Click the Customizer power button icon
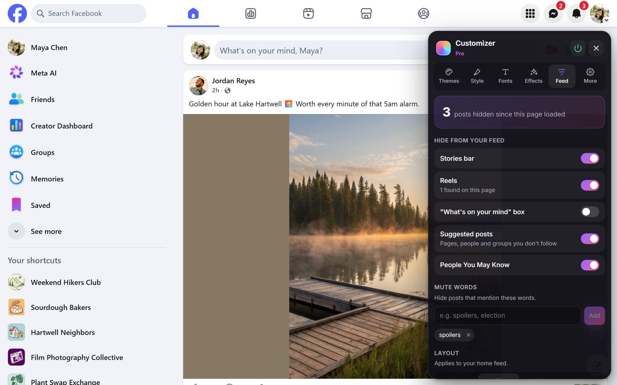Screen dimensions: 617x385 point(578,48)
